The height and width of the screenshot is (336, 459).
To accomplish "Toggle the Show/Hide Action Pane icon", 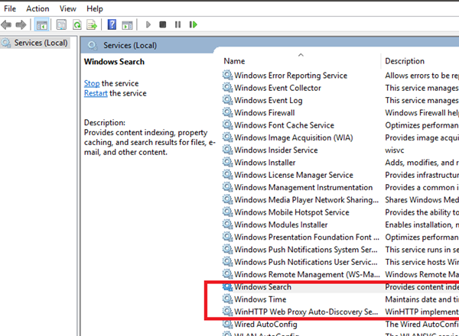I will [x=127, y=25].
